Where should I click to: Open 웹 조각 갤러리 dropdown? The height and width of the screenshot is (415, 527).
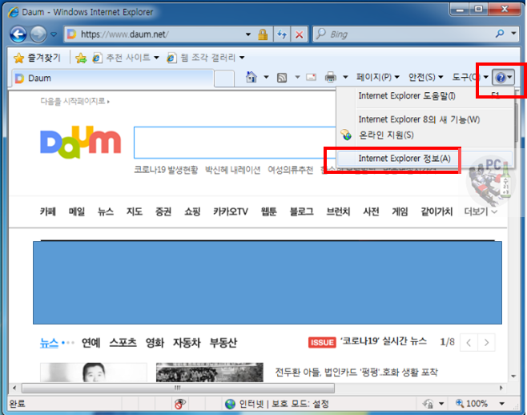click(x=206, y=58)
